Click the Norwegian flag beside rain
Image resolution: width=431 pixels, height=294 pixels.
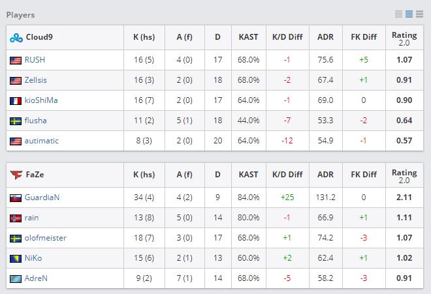[x=16, y=218]
